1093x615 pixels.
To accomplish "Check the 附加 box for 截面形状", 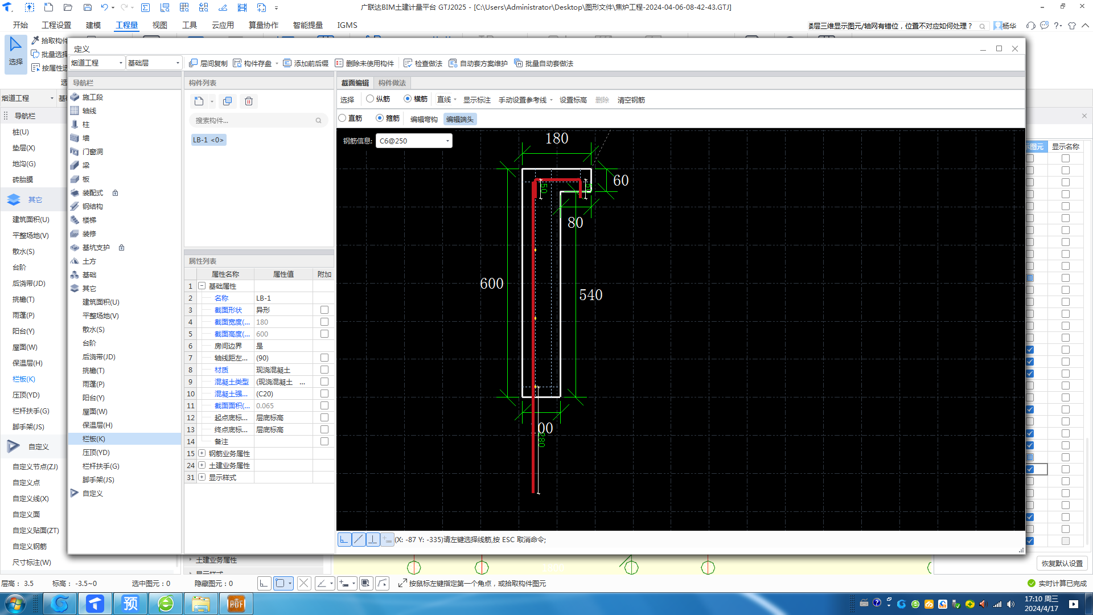I will (x=324, y=310).
